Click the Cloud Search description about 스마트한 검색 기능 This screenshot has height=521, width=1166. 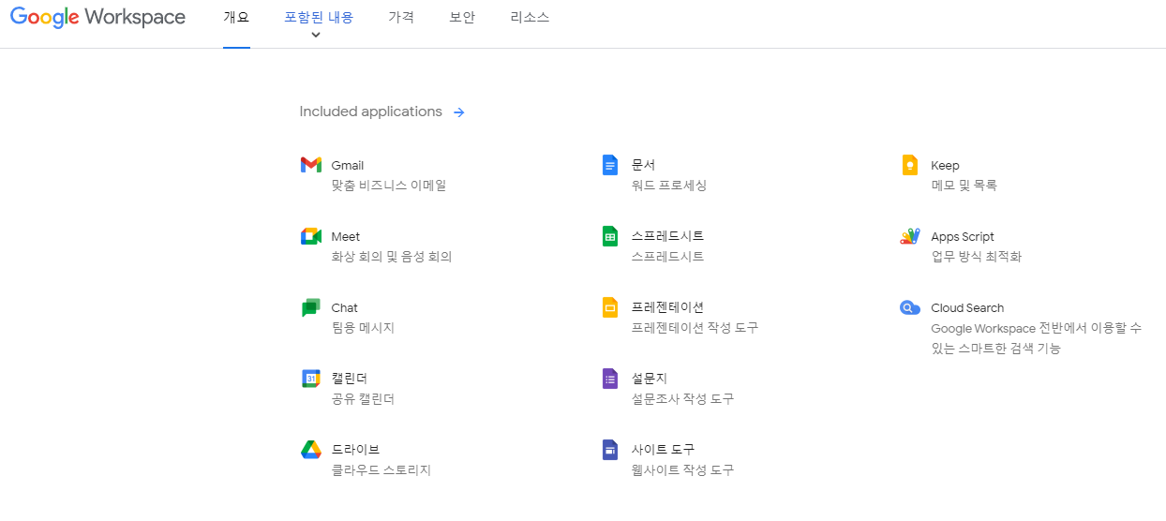(1036, 338)
